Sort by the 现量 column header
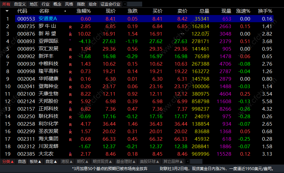This screenshot has width=284, height=173. pos(226,11)
